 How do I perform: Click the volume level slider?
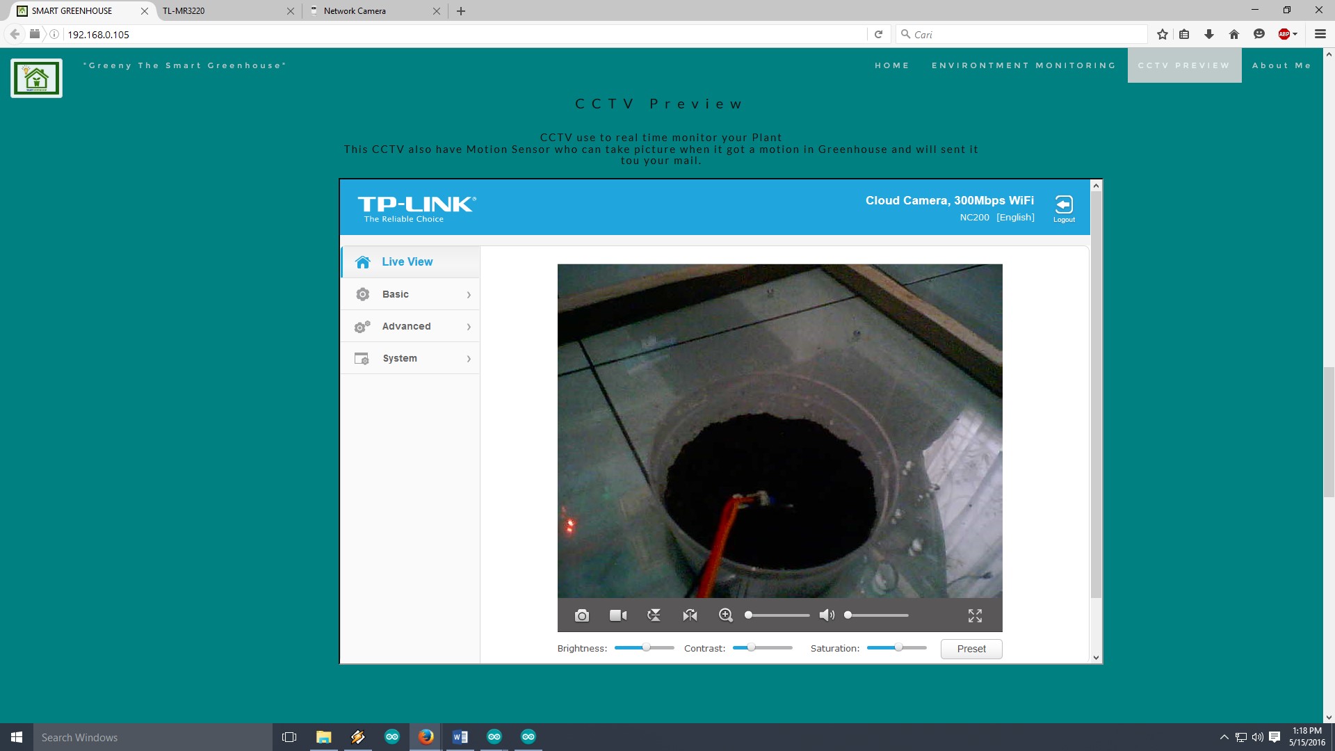(x=876, y=615)
